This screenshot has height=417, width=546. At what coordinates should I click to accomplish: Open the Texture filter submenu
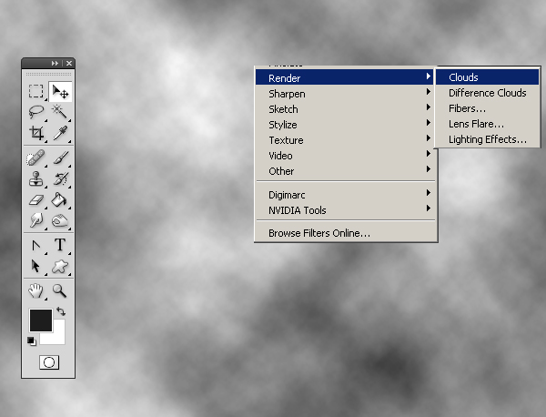tap(344, 140)
